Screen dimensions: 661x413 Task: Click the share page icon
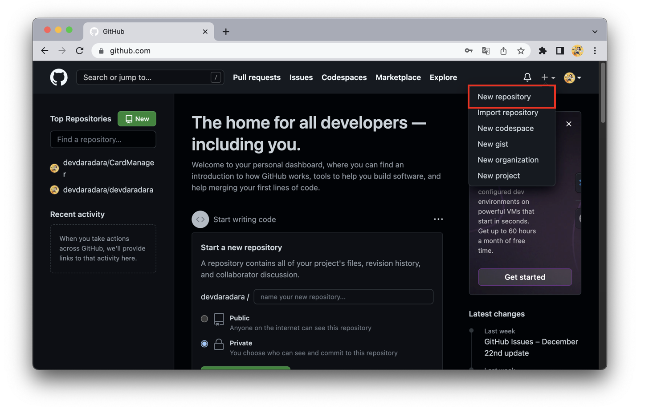[x=503, y=51]
